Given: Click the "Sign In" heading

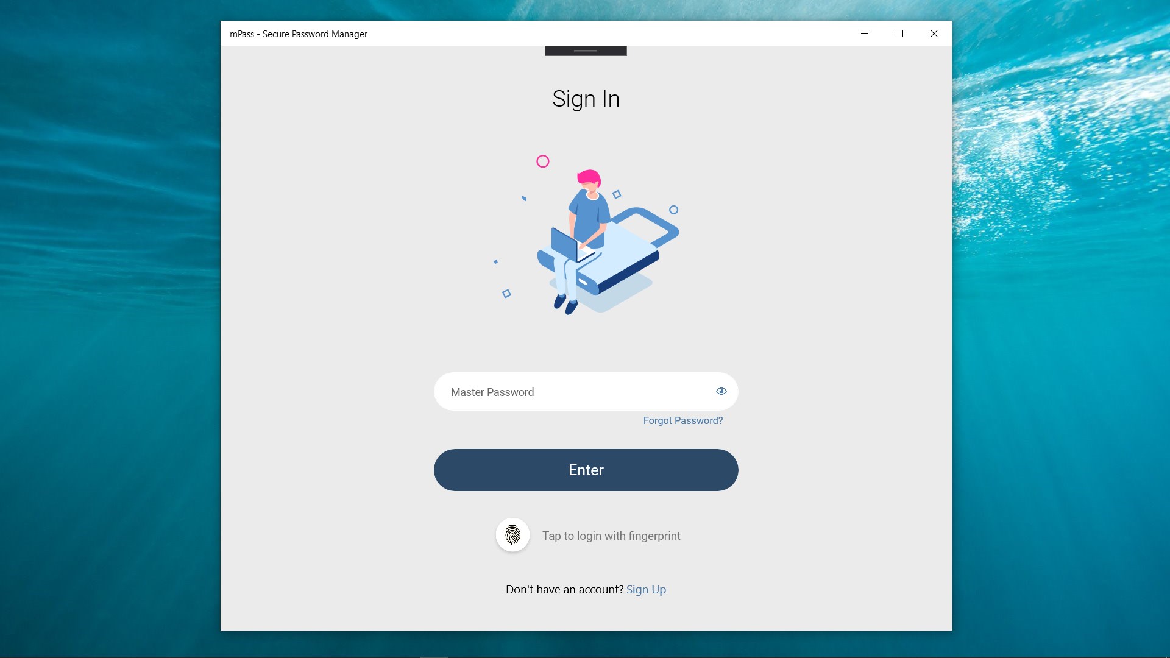Looking at the screenshot, I should tap(586, 99).
